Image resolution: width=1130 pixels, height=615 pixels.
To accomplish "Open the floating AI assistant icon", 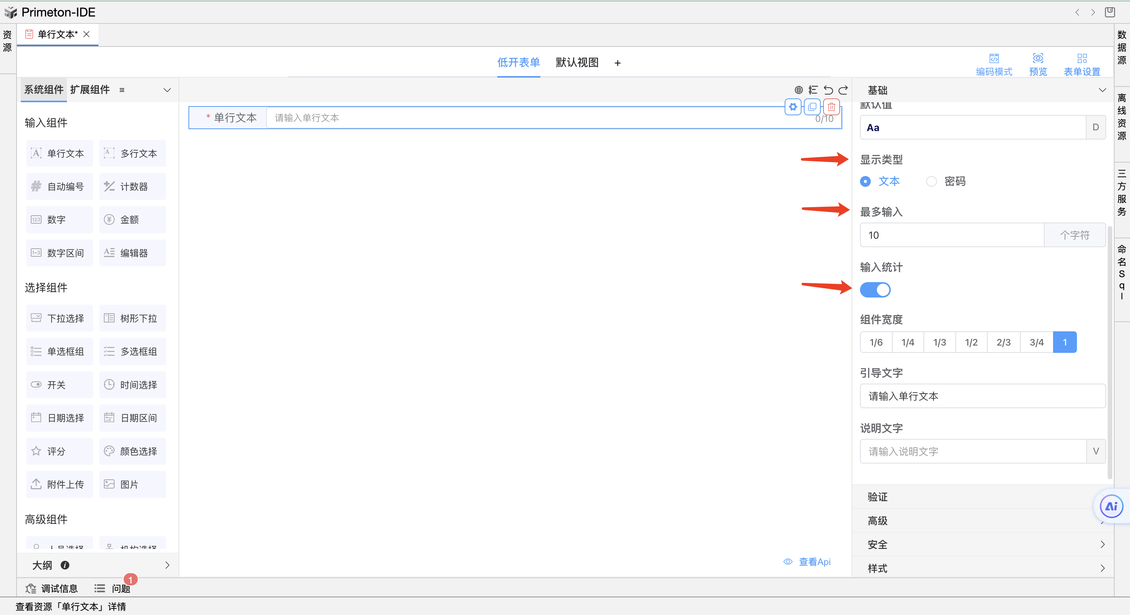I will (x=1111, y=507).
